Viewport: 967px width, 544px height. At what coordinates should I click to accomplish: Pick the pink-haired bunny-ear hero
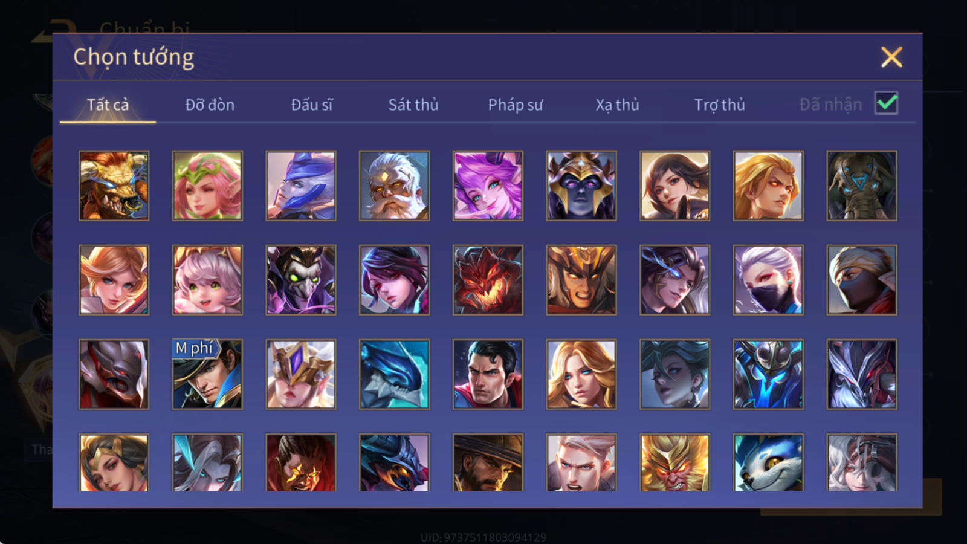(x=488, y=186)
